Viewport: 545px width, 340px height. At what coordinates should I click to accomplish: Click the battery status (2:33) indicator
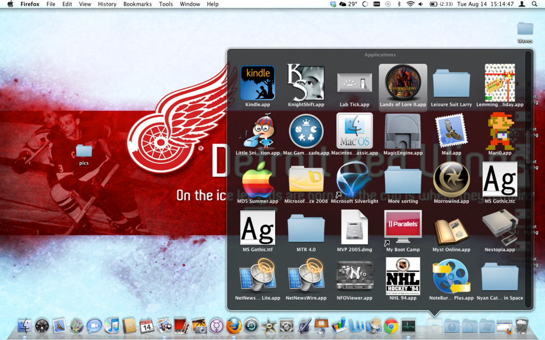(x=441, y=4)
